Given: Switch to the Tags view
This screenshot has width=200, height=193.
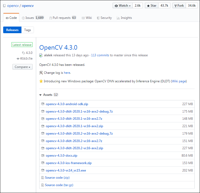Looking at the screenshot, I should (x=28, y=30).
